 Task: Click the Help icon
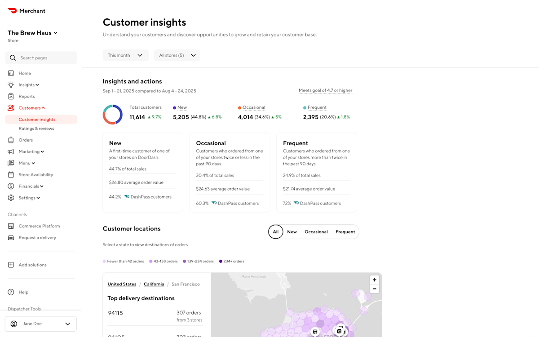coord(11,292)
